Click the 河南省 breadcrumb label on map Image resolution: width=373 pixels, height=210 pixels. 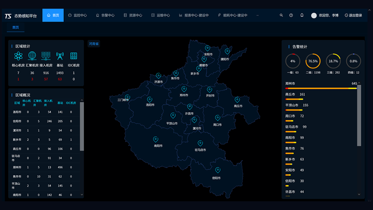[94, 44]
